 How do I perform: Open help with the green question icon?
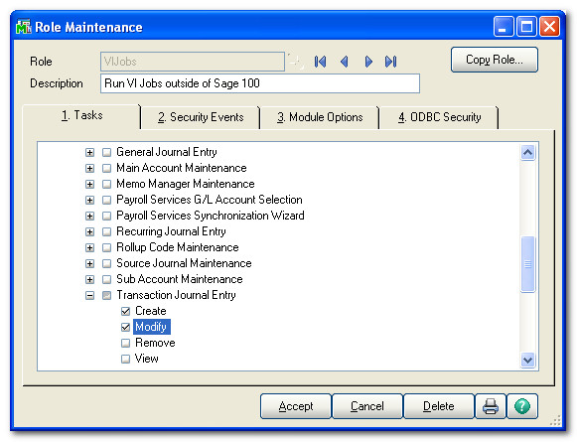pyautogui.click(x=522, y=406)
